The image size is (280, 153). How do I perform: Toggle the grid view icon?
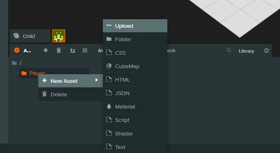point(85,50)
